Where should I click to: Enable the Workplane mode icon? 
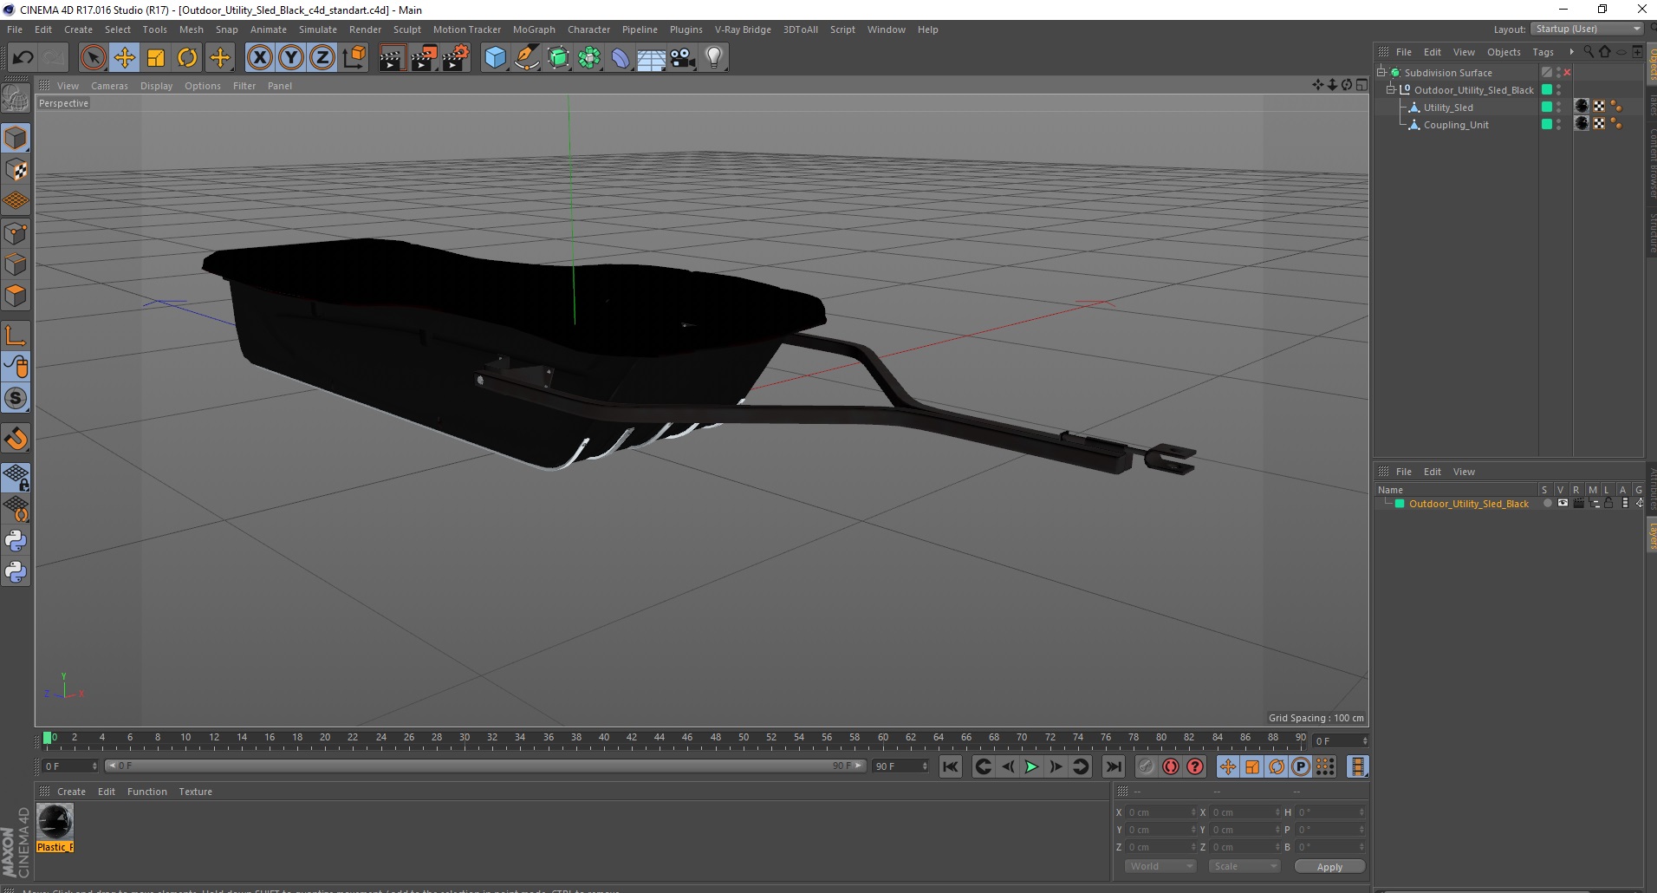coord(16,201)
